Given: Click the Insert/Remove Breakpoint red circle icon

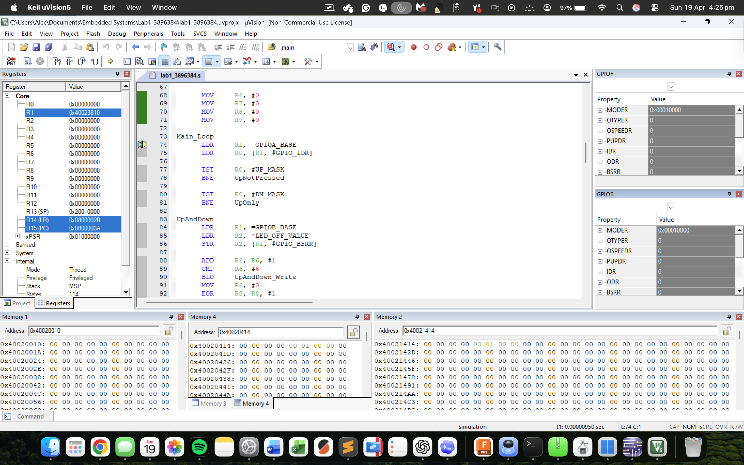Looking at the screenshot, I should pyautogui.click(x=414, y=47).
